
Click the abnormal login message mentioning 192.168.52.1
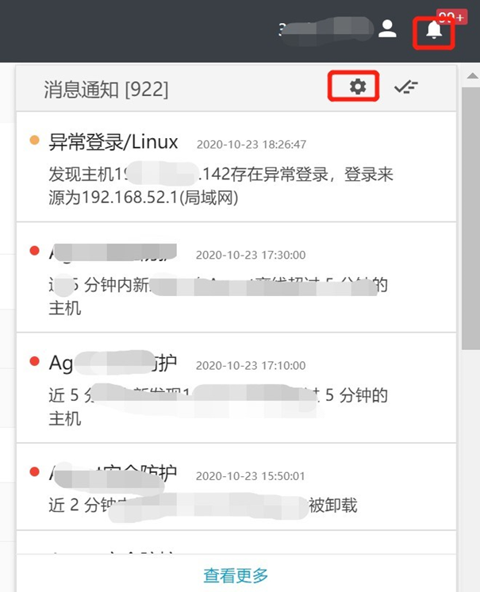pyautogui.click(x=221, y=186)
